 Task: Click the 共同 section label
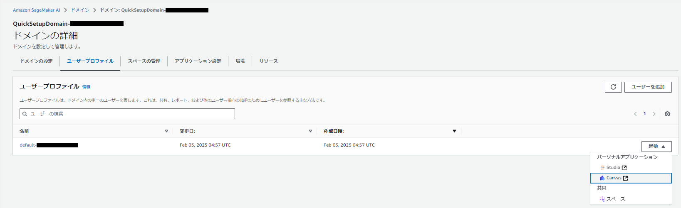(x=602, y=188)
